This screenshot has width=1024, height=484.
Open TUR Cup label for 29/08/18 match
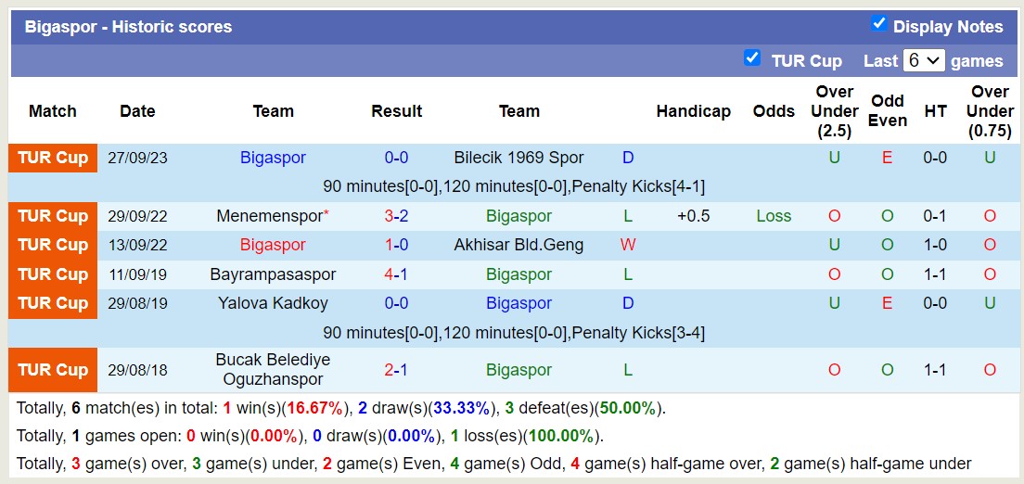(x=53, y=370)
